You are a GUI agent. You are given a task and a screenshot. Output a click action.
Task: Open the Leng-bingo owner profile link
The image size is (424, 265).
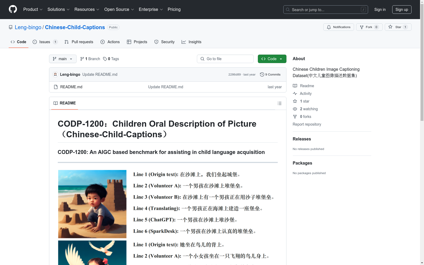[x=28, y=27]
